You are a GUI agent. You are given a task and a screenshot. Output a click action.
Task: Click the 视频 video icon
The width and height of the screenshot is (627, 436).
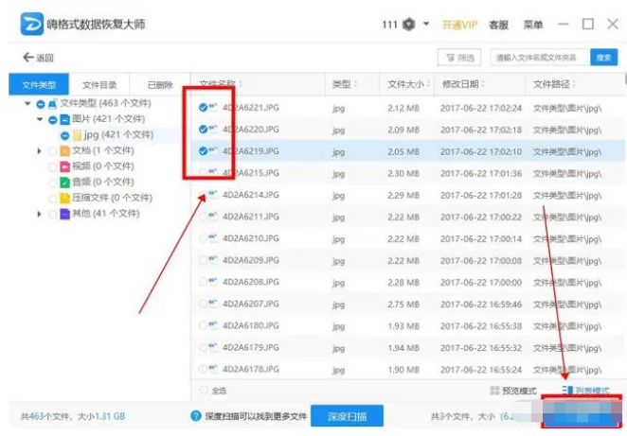tap(64, 166)
